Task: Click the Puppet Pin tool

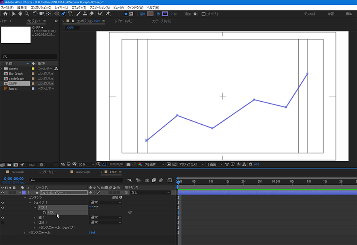Action: point(108,14)
